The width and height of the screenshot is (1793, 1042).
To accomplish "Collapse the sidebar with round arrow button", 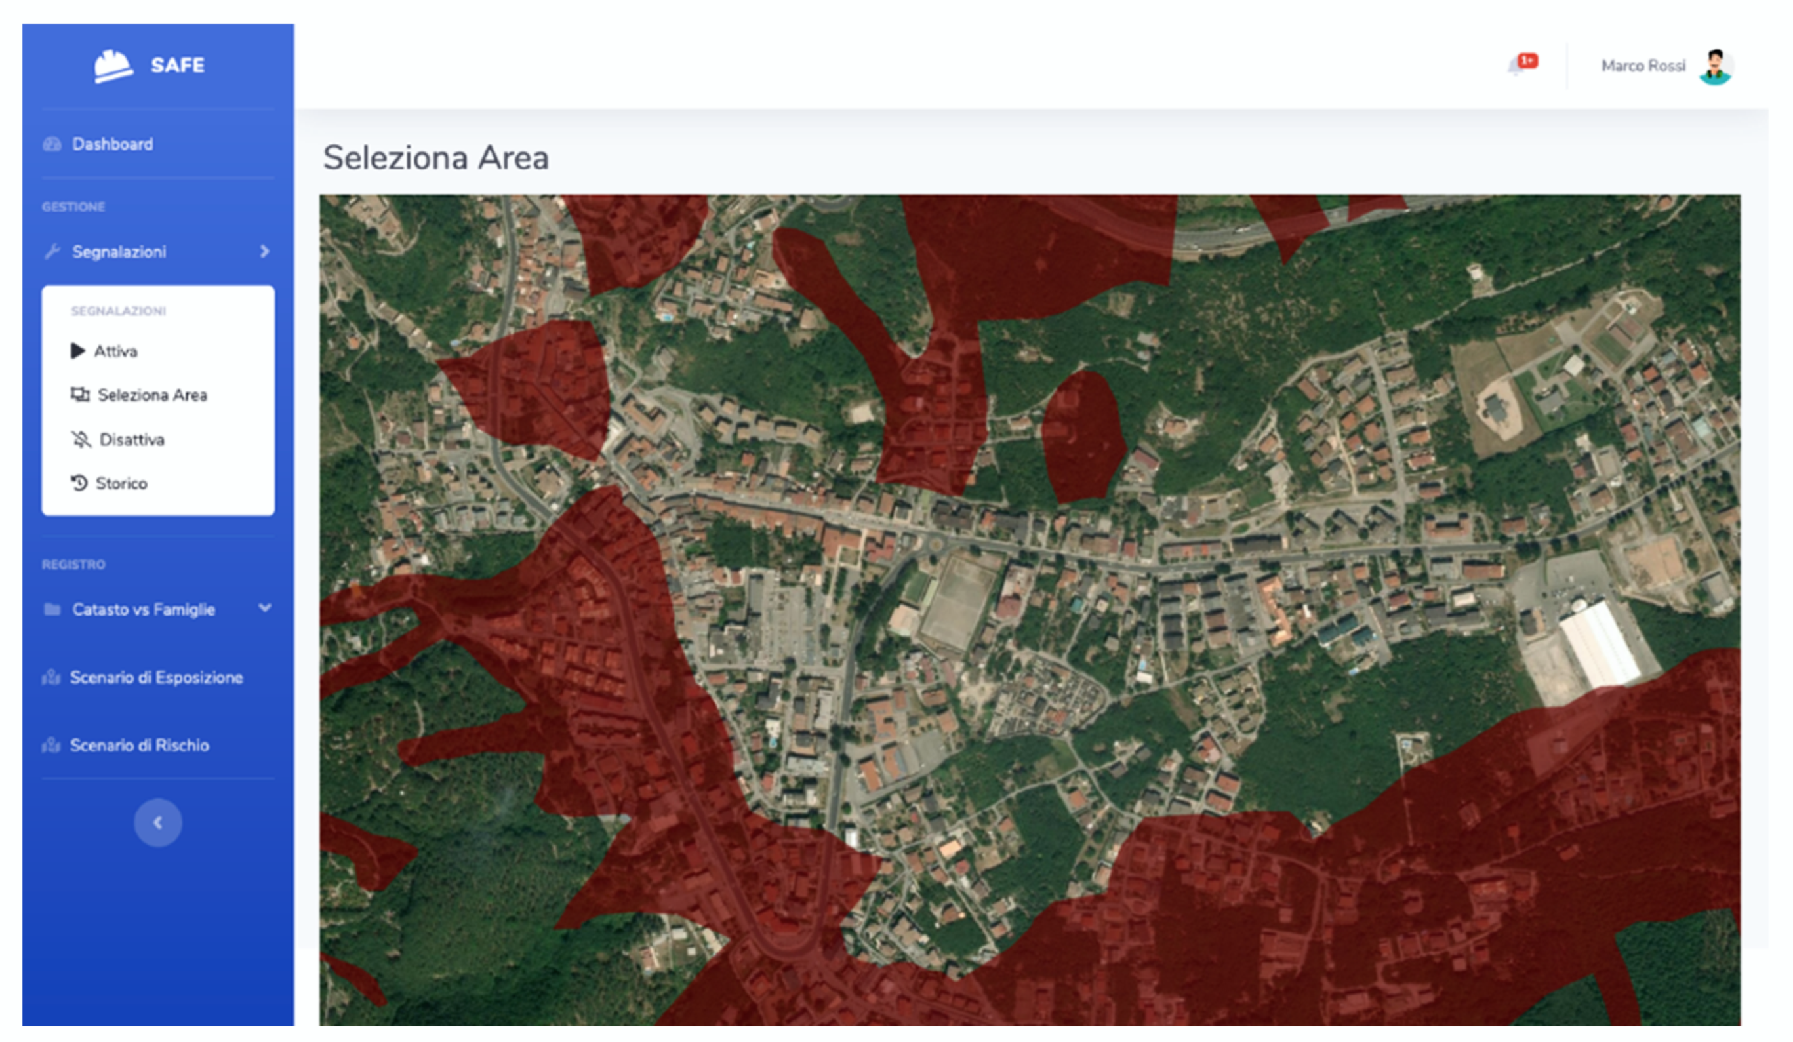I will click(x=158, y=823).
